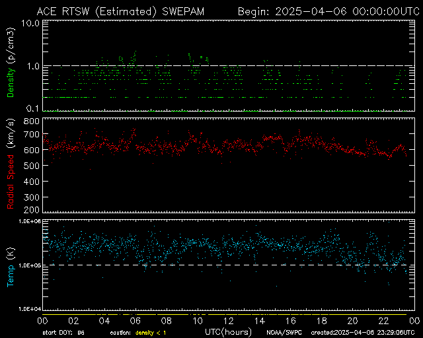
Task: Click the '10.0' density axis value
Action: pos(30,23)
